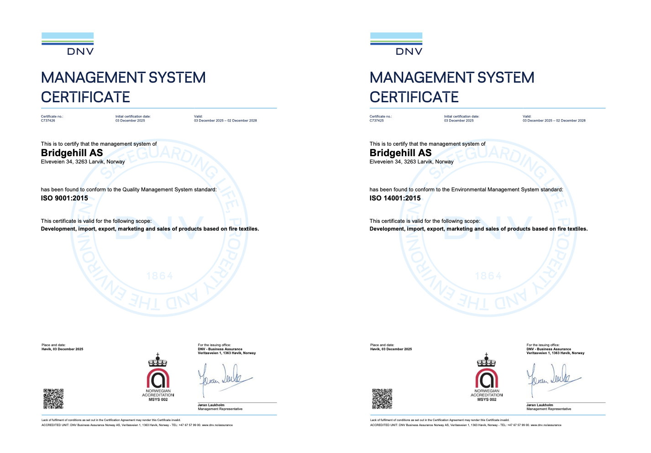Click the Bridgehill AS name on right certificate

coord(400,153)
